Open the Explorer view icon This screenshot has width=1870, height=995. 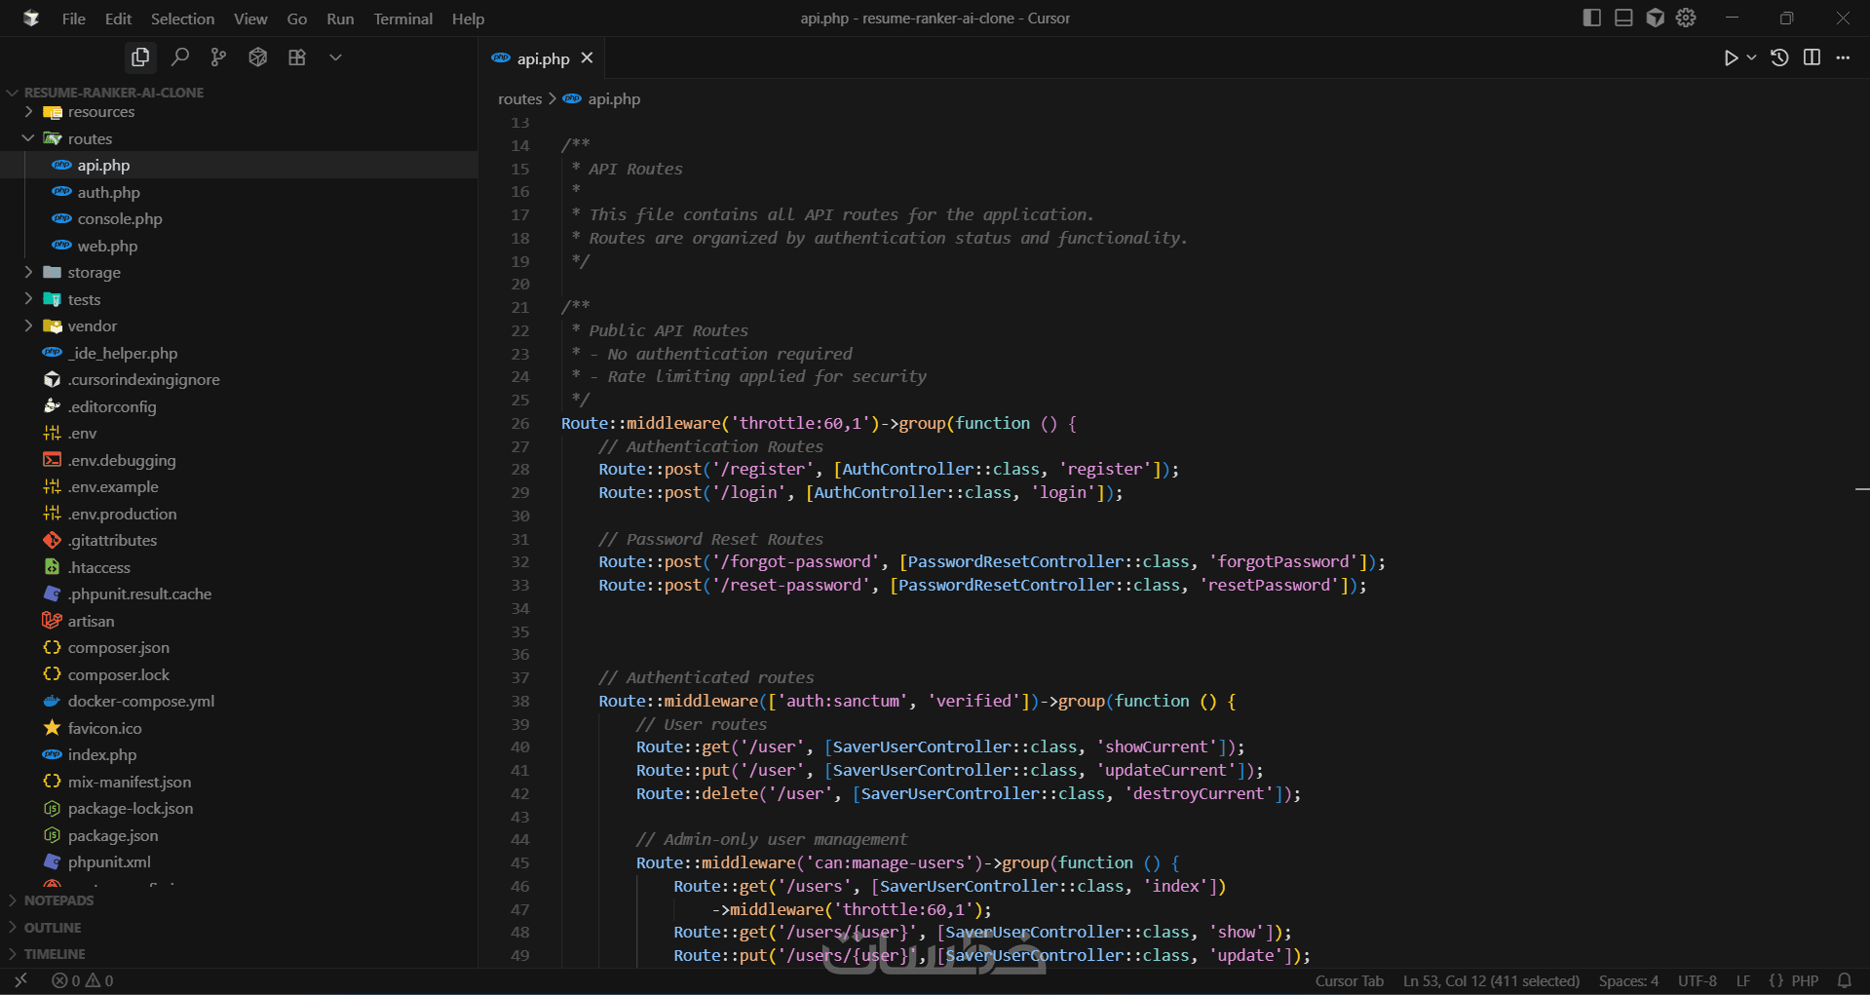140,57
